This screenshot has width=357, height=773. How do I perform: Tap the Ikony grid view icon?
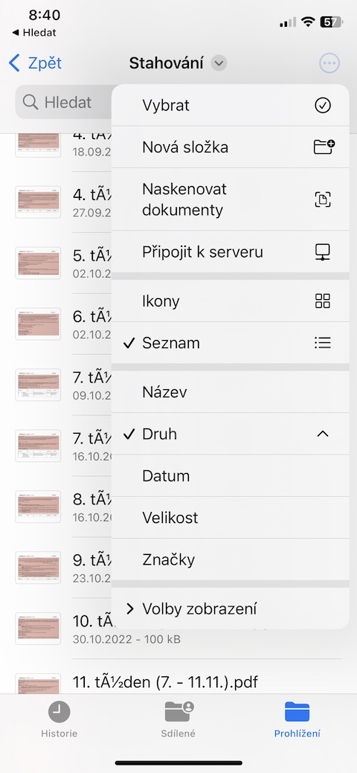[323, 301]
